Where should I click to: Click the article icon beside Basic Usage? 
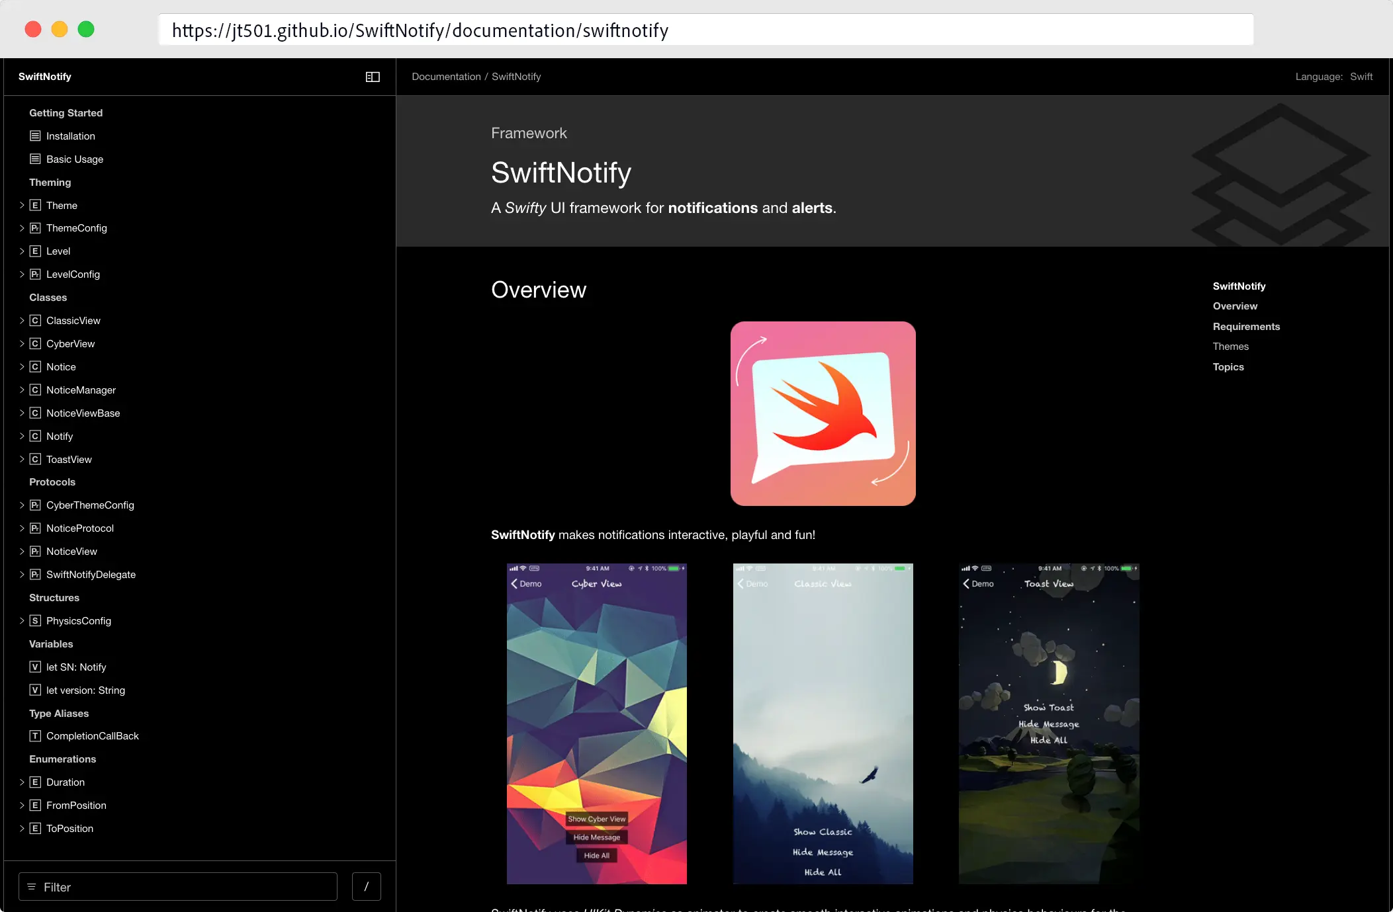35,159
